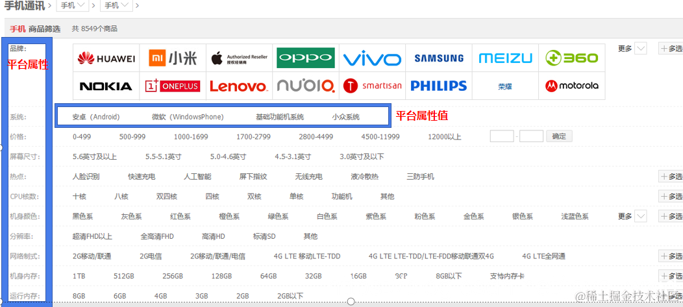The image size is (683, 307).
Task: Select the 360 brand logo
Action: click(x=572, y=58)
